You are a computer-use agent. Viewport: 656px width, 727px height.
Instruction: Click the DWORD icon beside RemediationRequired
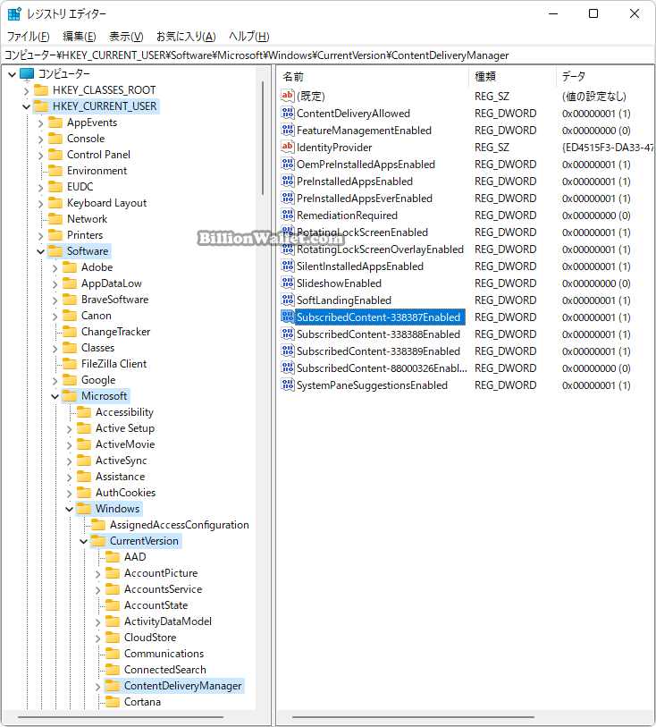point(287,215)
